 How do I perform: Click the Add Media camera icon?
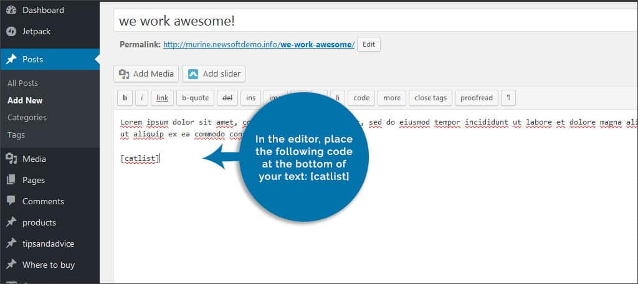pos(124,73)
